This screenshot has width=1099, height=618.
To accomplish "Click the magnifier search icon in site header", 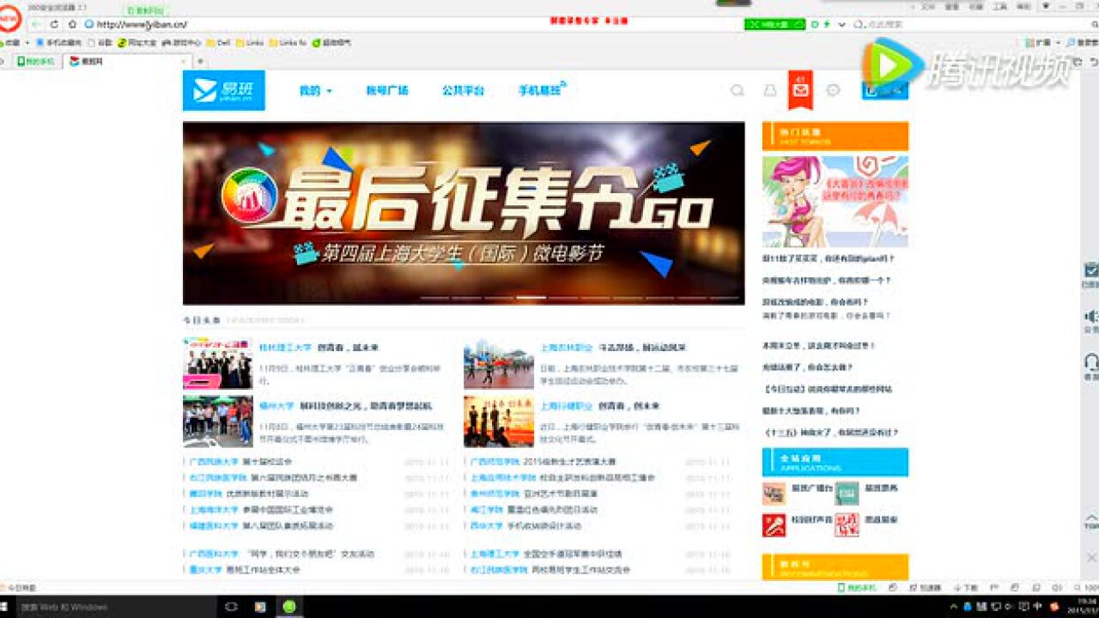I will tap(737, 90).
